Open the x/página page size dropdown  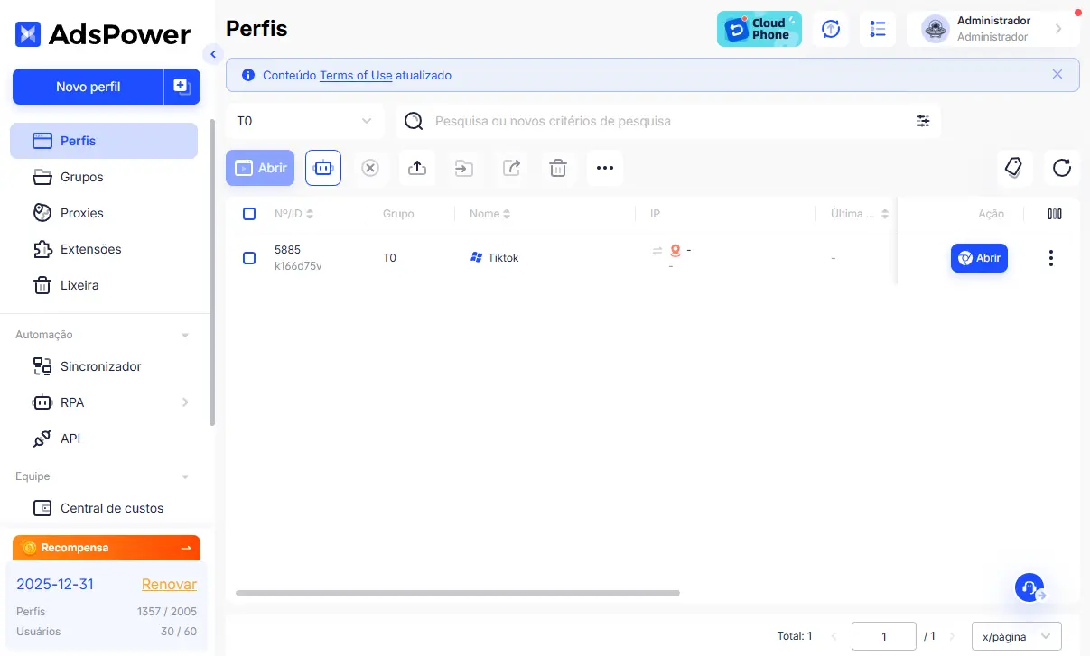coord(1016,636)
